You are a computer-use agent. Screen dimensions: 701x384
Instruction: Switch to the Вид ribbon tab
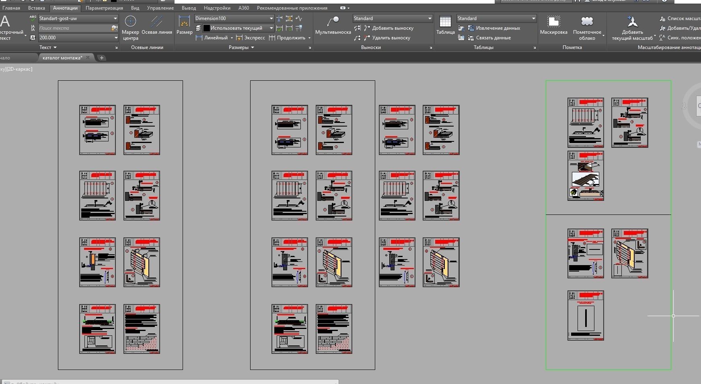[x=135, y=8]
